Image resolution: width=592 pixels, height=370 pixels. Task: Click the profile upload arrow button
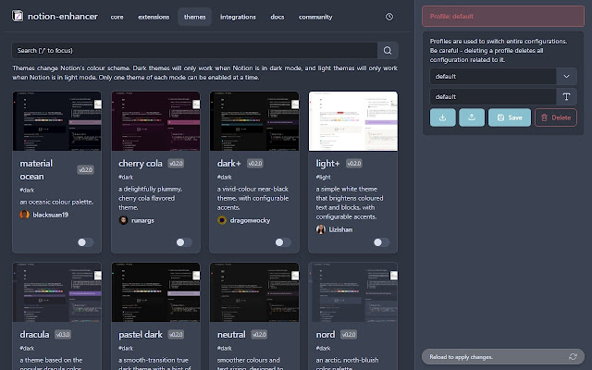click(x=472, y=117)
